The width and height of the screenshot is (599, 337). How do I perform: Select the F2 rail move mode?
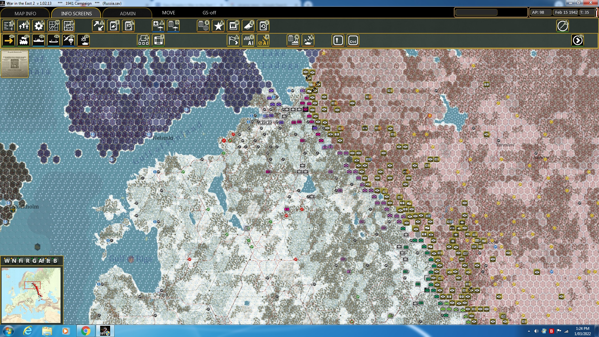(23, 41)
